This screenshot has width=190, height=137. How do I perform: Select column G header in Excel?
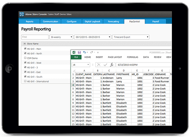[162, 71]
